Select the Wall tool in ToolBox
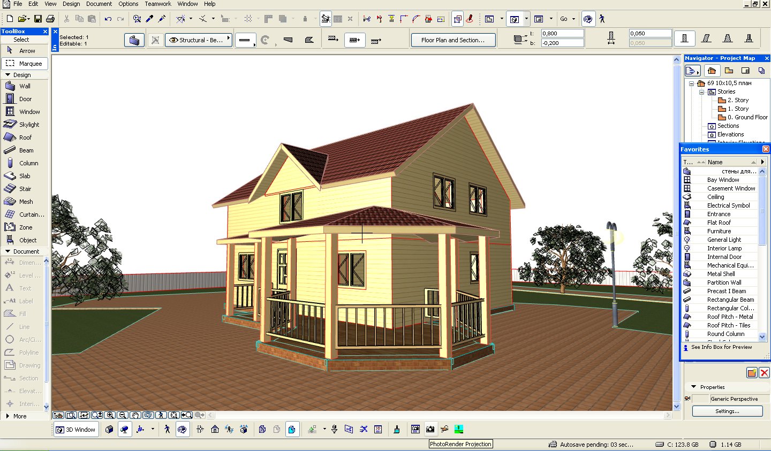Screen dimensions: 771x451 coord(25,86)
